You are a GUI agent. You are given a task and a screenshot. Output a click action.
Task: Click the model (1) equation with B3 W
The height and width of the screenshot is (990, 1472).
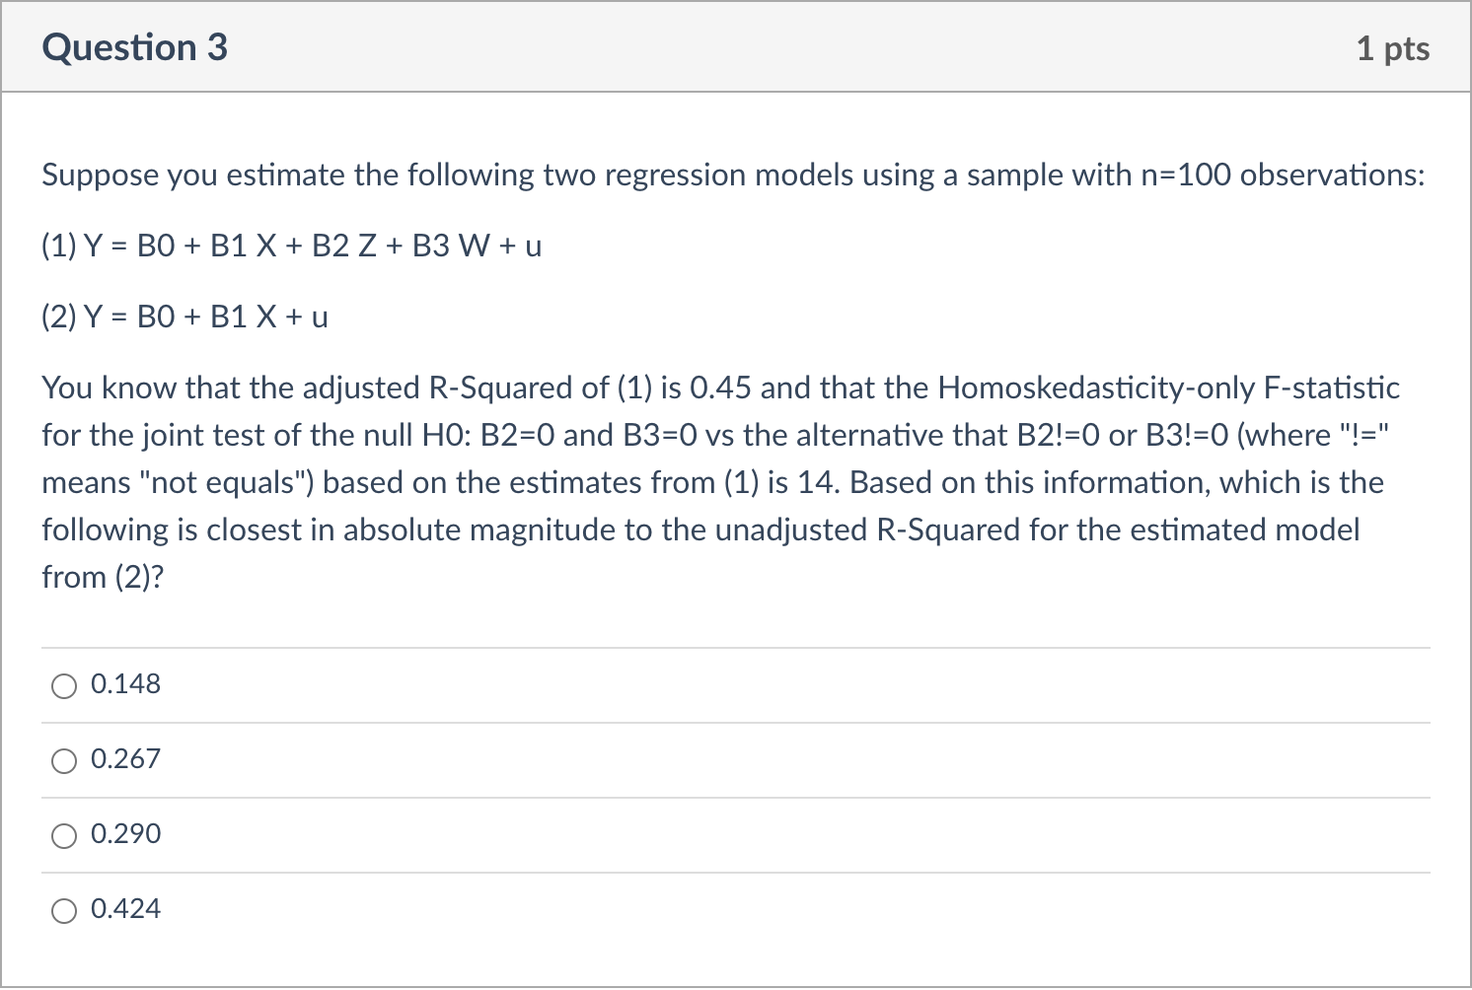coord(292,246)
